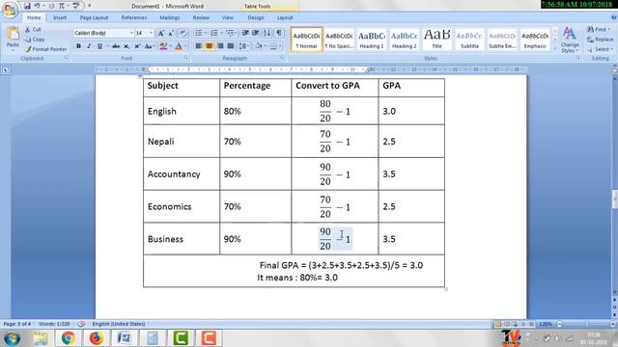Open Word Help icon
The image size is (618, 347).
[x=613, y=17]
